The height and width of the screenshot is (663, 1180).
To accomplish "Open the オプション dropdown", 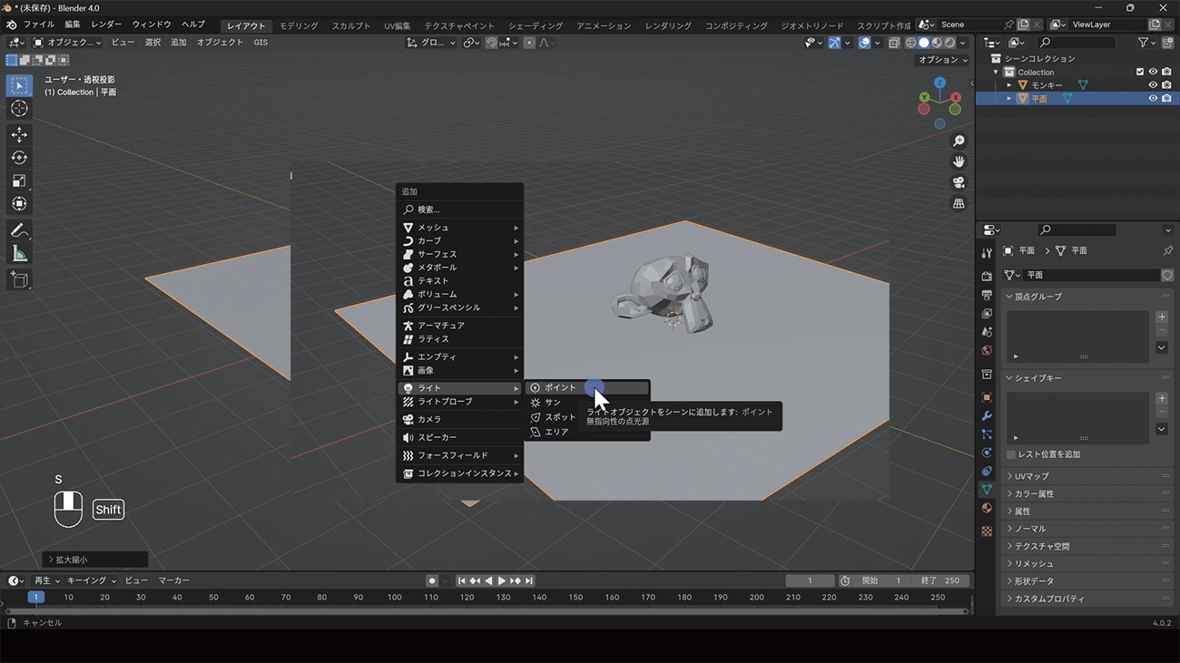I will [943, 60].
